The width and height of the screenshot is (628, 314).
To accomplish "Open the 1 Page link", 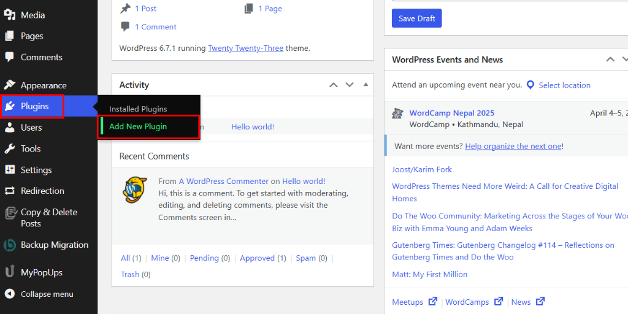I will tap(270, 9).
